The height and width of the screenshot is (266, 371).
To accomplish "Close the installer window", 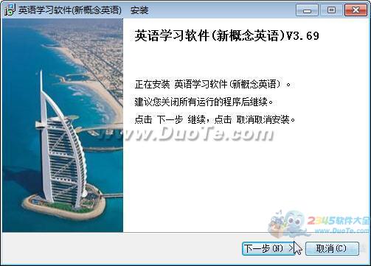I will (x=356, y=10).
